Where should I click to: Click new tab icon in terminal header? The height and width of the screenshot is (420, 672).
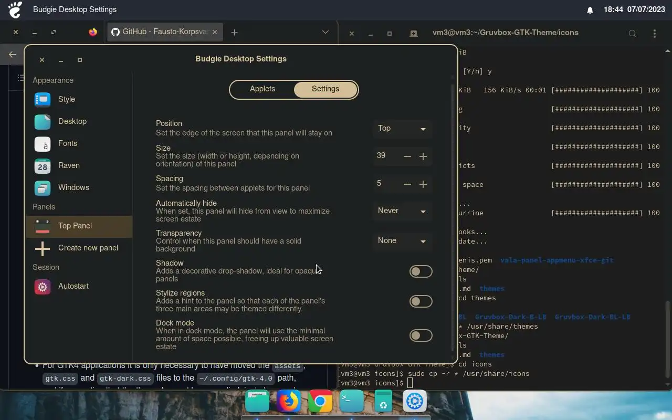tap(414, 34)
